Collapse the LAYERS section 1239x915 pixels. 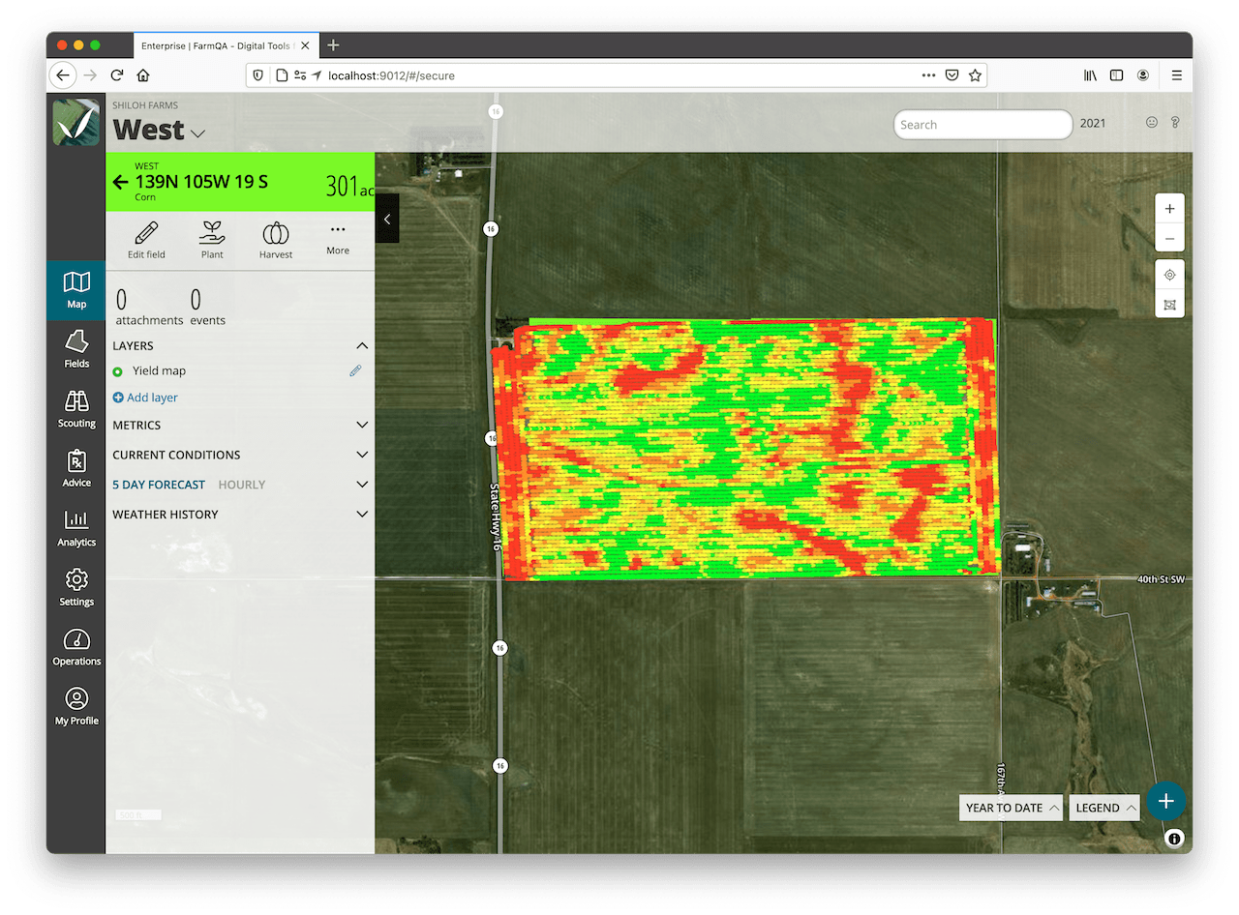(x=362, y=345)
